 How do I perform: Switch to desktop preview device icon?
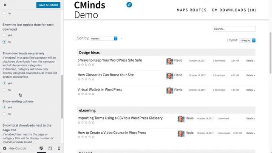click(x=41, y=148)
